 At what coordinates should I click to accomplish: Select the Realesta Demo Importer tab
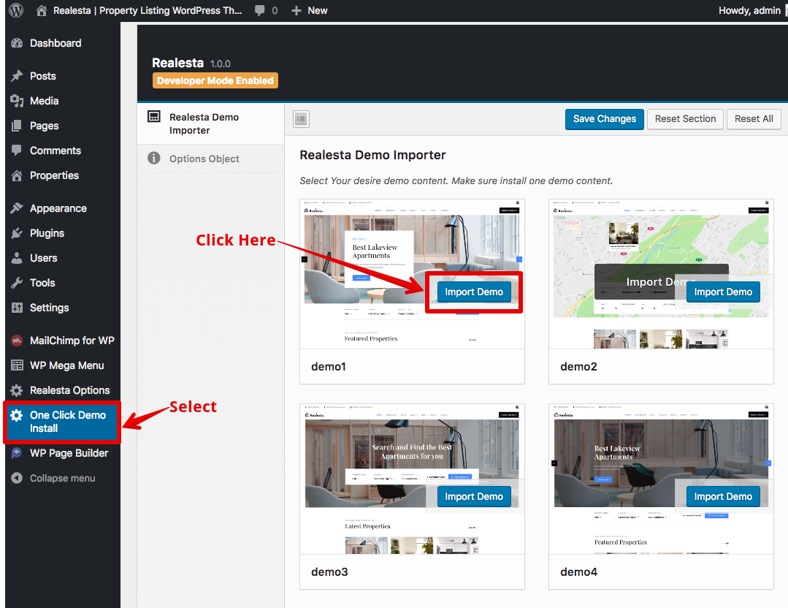point(210,123)
